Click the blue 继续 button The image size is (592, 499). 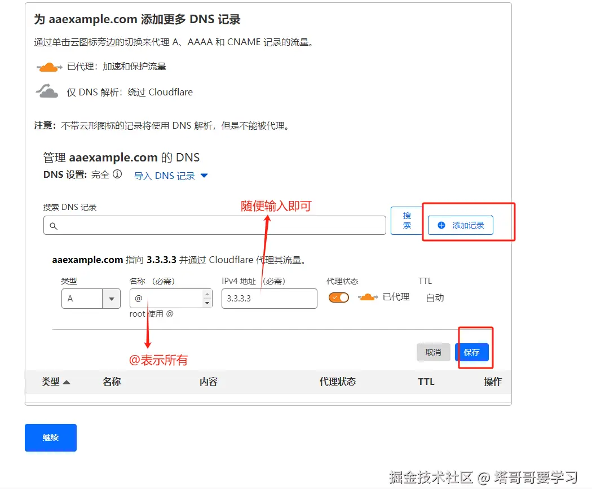51,438
